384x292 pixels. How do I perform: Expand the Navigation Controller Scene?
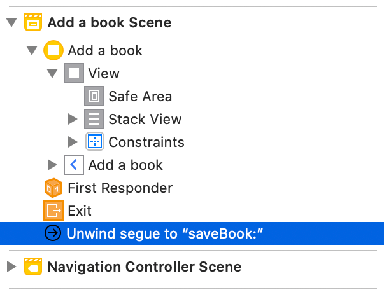pyautogui.click(x=11, y=267)
